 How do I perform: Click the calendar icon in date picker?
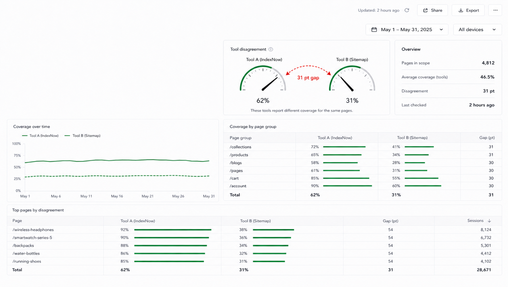click(374, 30)
